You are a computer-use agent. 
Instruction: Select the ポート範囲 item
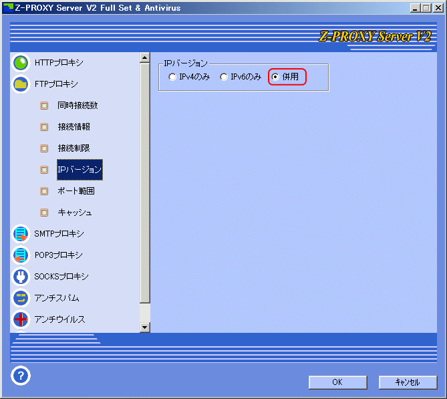pyautogui.click(x=76, y=191)
